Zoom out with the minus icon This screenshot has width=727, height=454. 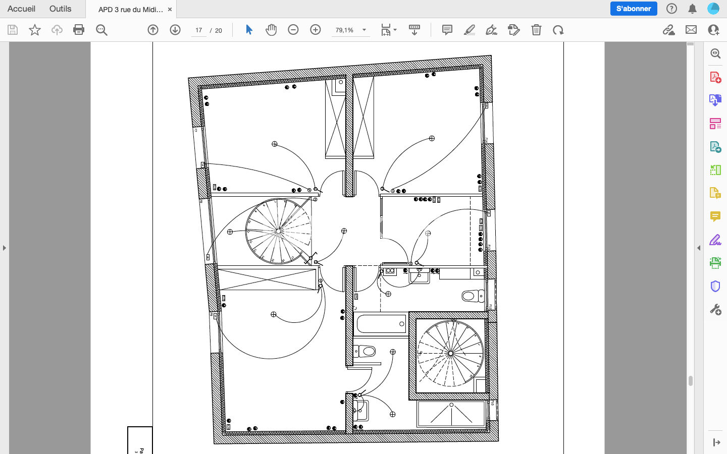[293, 30]
